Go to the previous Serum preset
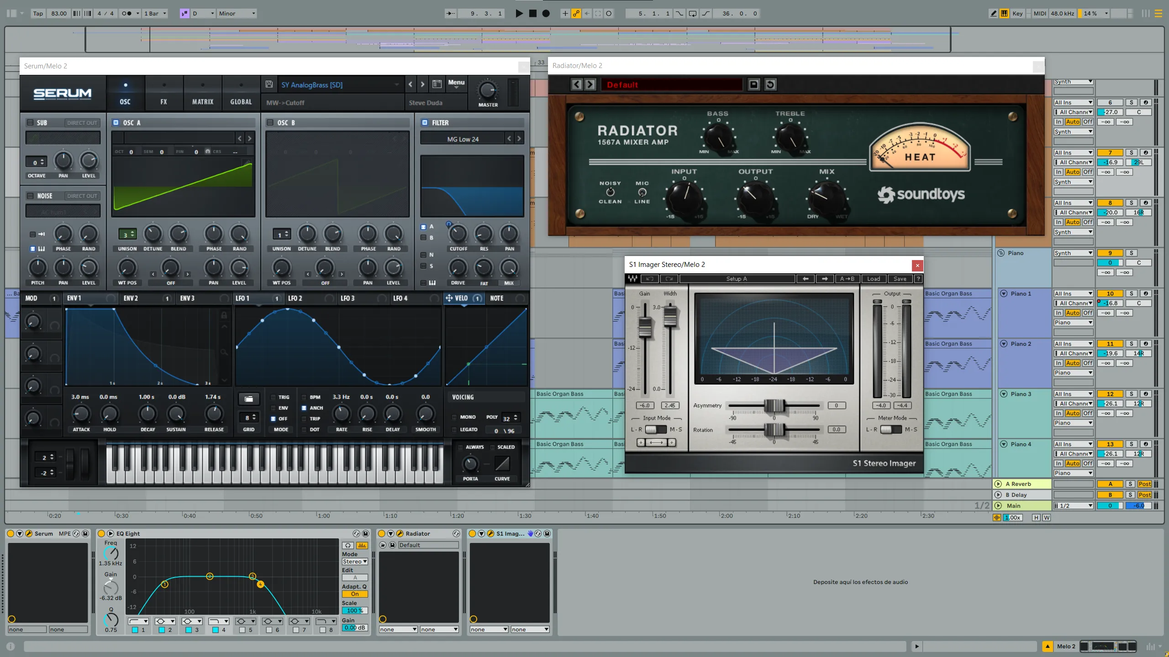1169x657 pixels. (411, 84)
